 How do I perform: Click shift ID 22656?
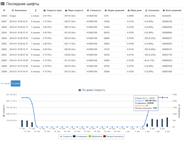(4, 27)
